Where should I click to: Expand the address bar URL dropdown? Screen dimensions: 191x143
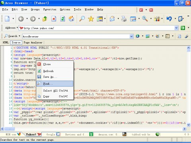[176, 28]
